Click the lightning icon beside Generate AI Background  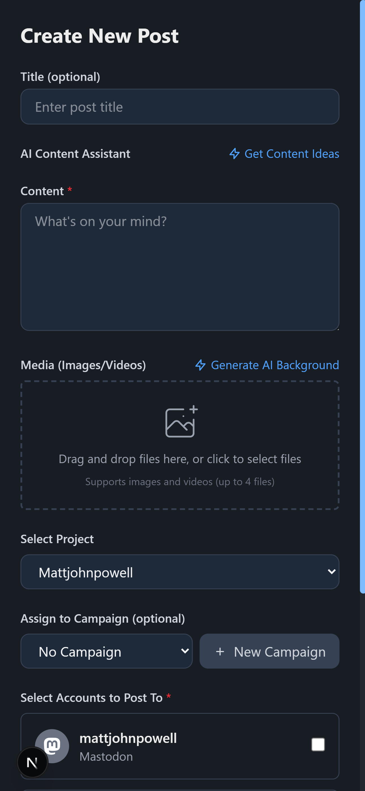[201, 365]
